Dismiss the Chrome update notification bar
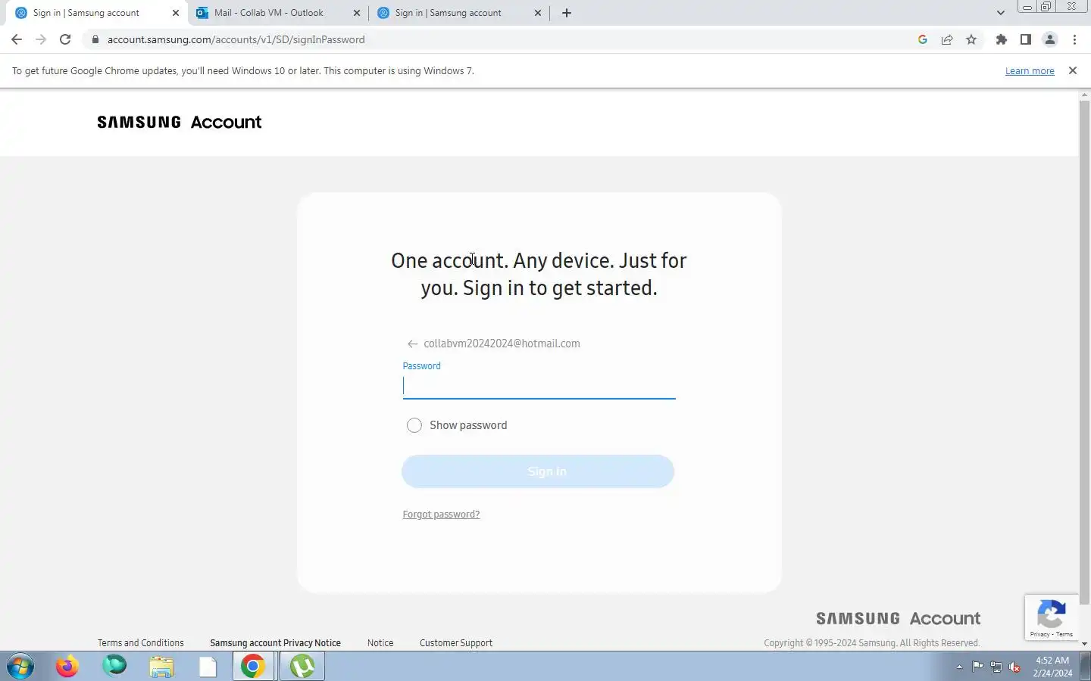The width and height of the screenshot is (1091, 681). pos(1072,70)
